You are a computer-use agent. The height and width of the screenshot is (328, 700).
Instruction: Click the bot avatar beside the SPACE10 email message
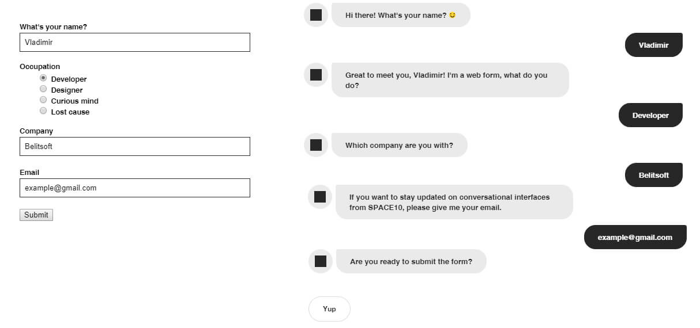(x=319, y=197)
